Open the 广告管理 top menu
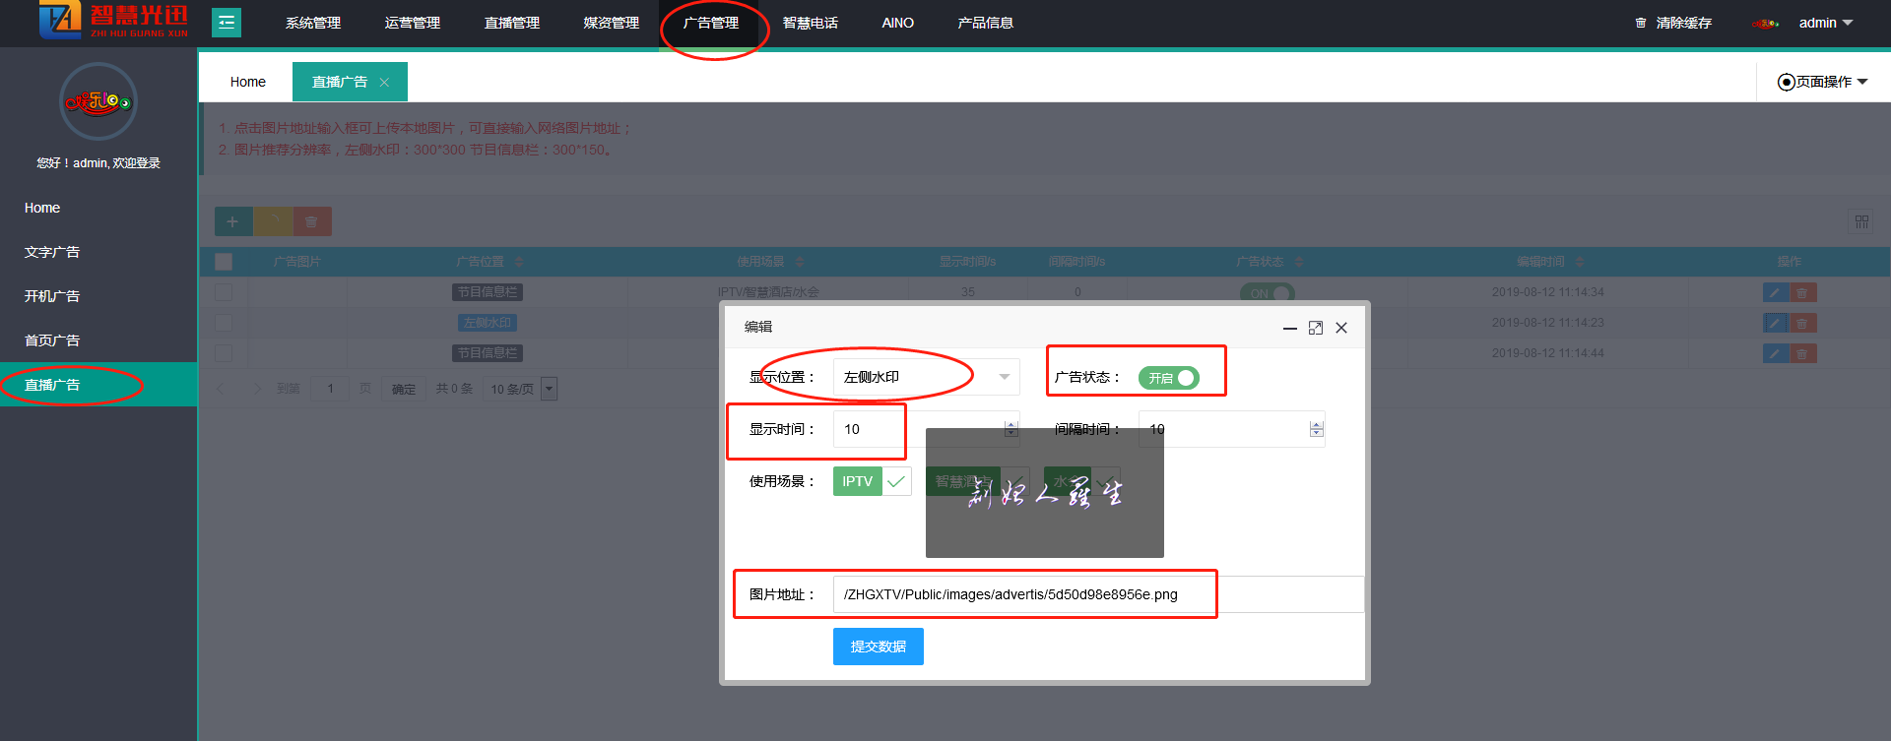This screenshot has height=741, width=1891. (711, 23)
